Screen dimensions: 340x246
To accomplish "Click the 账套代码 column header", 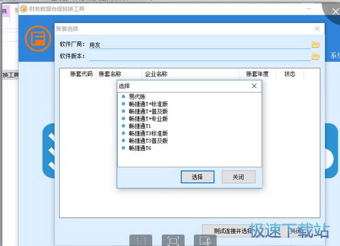I will pos(81,74).
